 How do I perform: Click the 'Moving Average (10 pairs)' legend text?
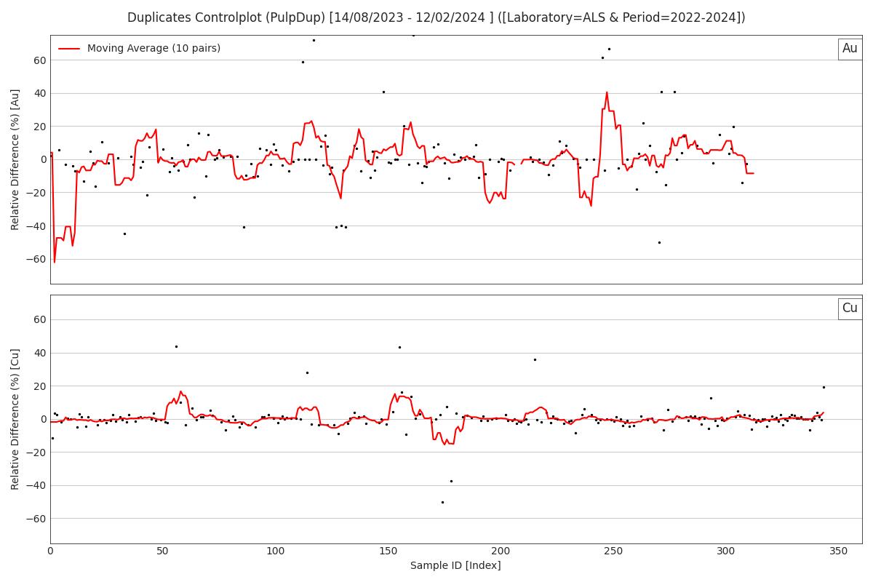(154, 49)
